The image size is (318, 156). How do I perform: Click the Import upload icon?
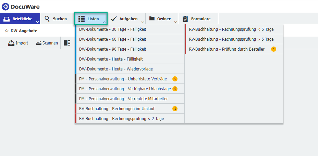[x=11, y=43]
